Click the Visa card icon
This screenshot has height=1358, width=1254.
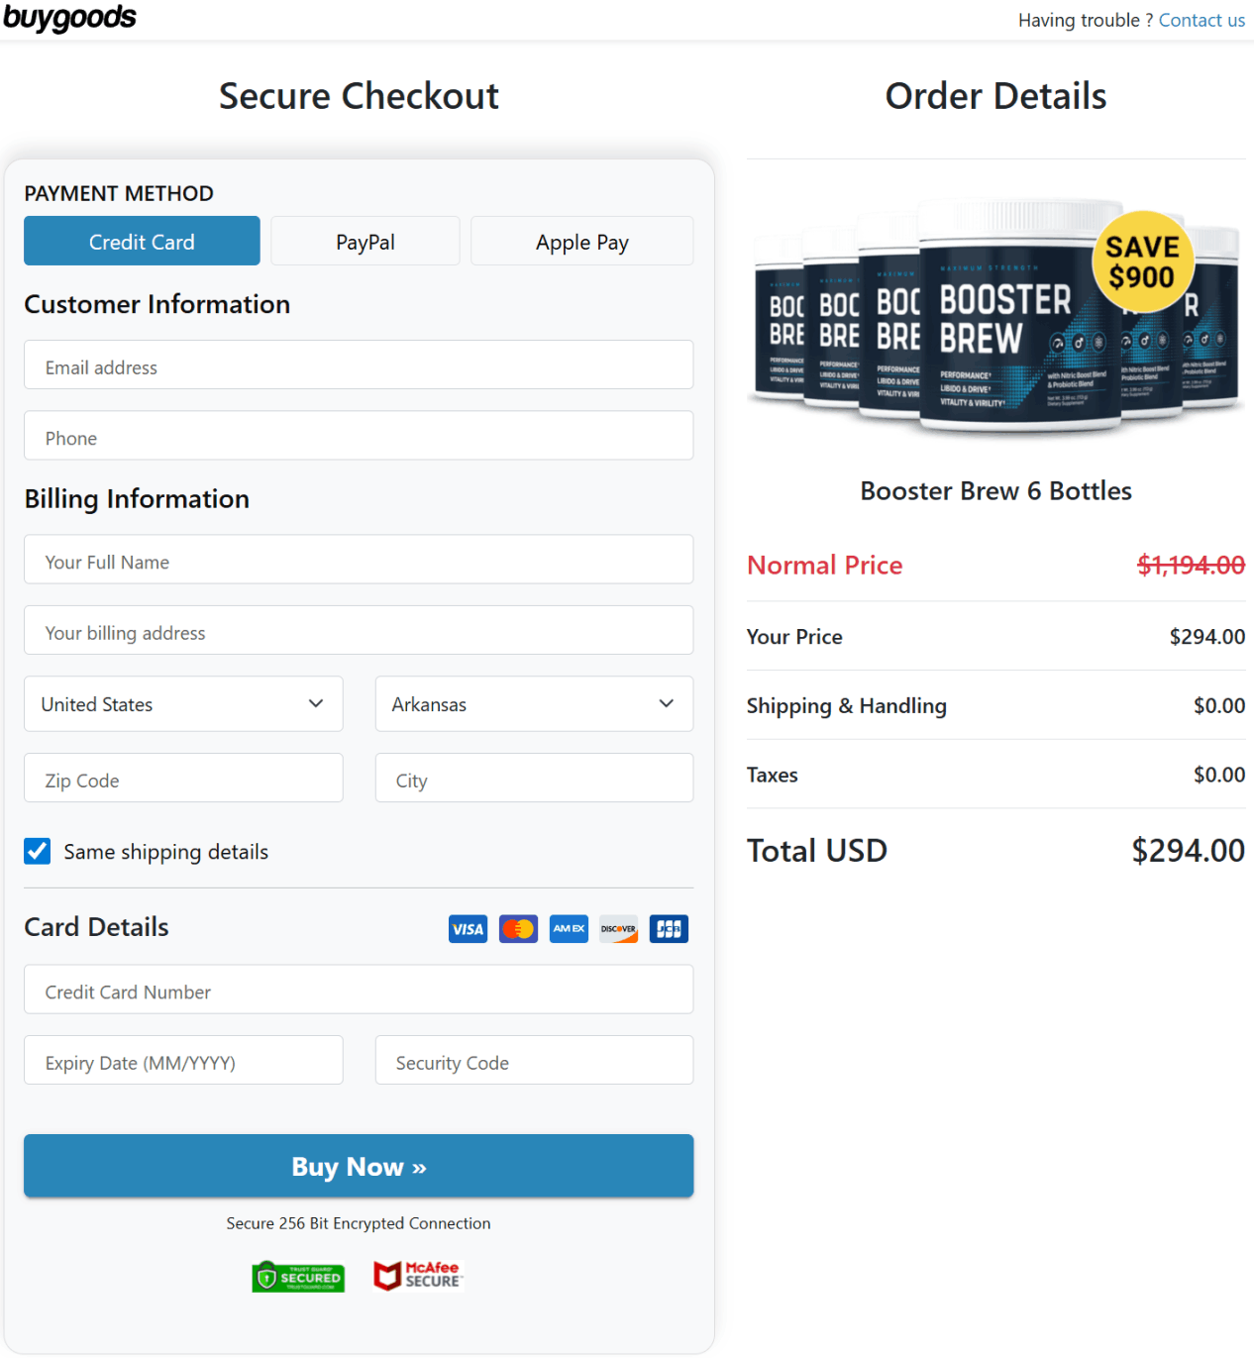pyautogui.click(x=467, y=928)
